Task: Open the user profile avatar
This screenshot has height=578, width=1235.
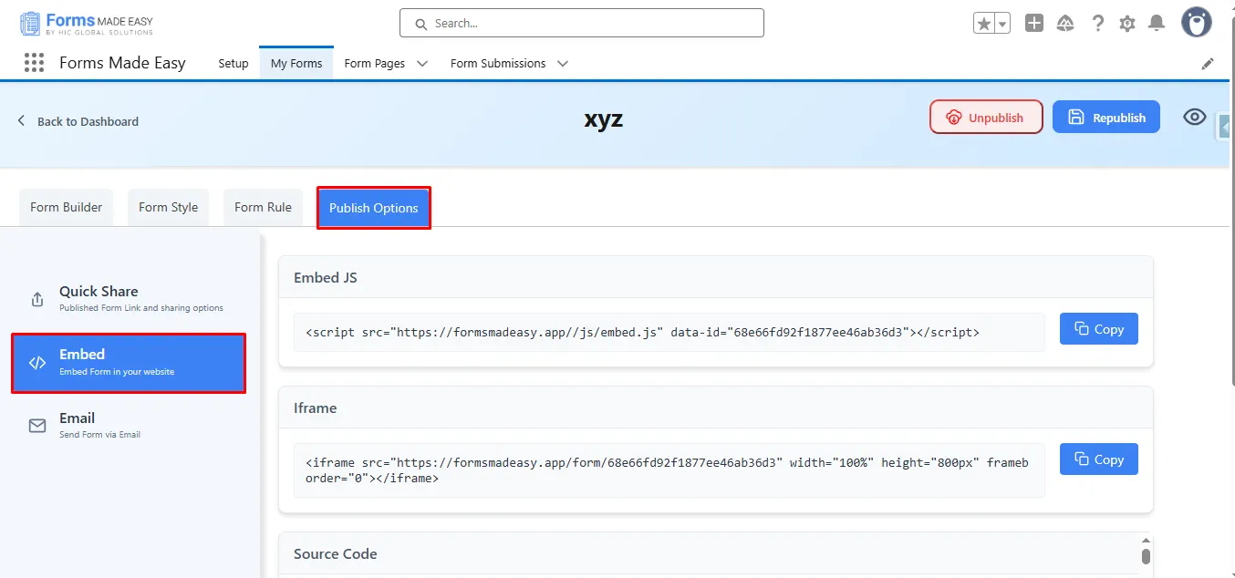Action: point(1196,23)
